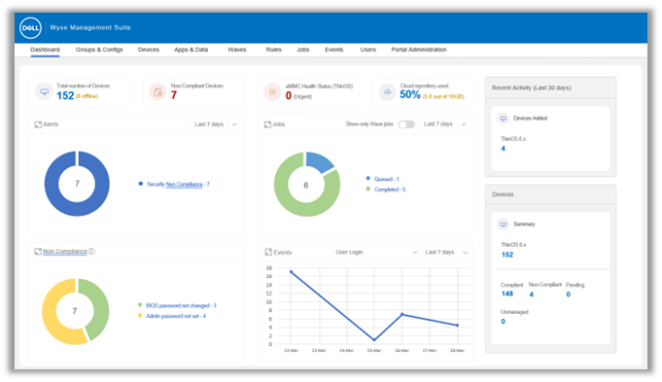Click non-compliant devices count 7
Screen dimensions: 662x382
[174, 95]
